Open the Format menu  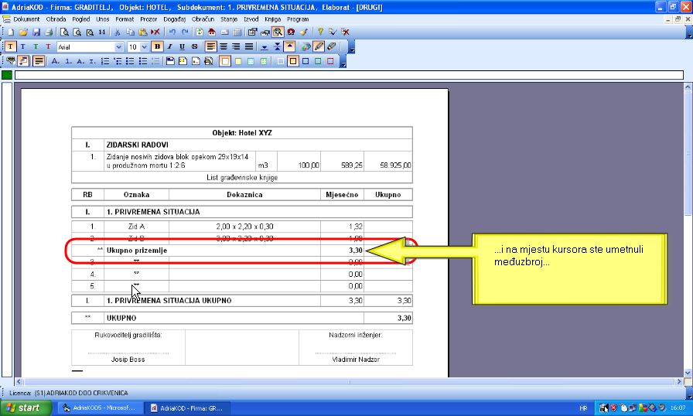tap(125, 19)
